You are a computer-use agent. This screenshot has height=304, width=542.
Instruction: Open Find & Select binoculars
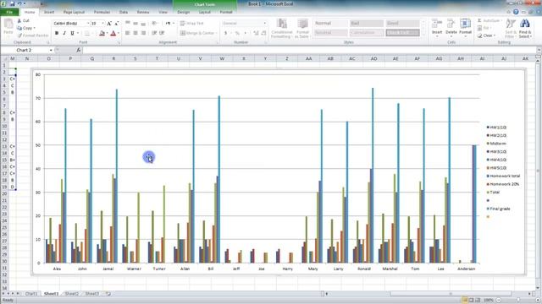[x=525, y=28]
